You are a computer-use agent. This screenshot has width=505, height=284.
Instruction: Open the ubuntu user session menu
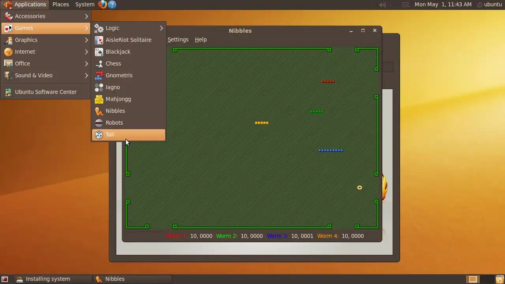[489, 4]
